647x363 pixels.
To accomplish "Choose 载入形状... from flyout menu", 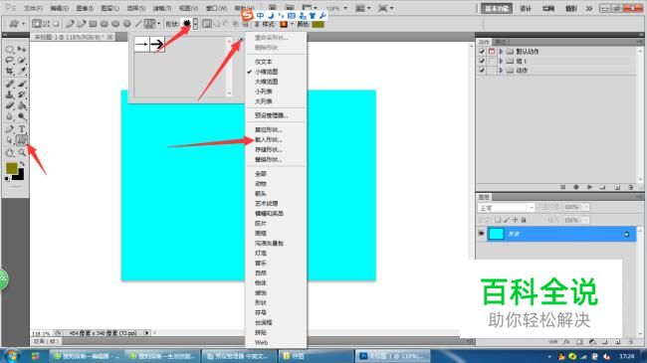I will coord(268,140).
